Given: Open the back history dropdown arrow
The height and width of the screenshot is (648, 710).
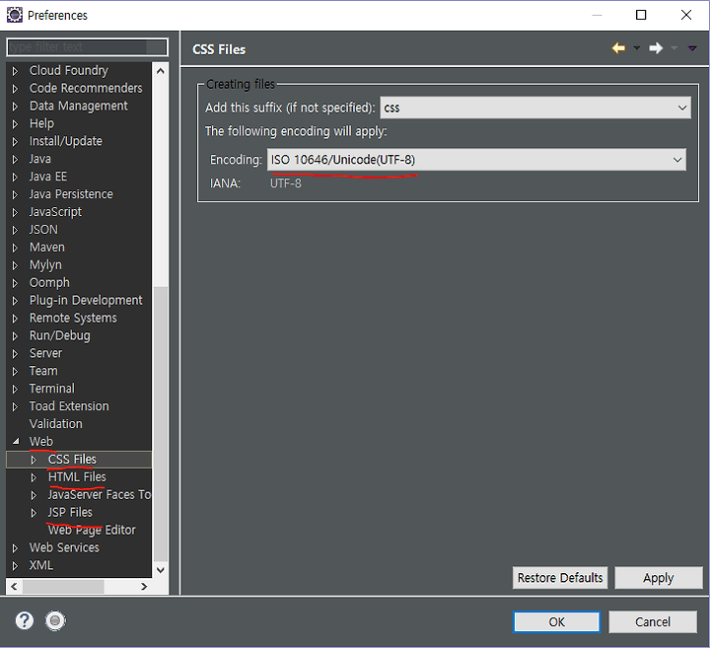Looking at the screenshot, I should [637, 48].
